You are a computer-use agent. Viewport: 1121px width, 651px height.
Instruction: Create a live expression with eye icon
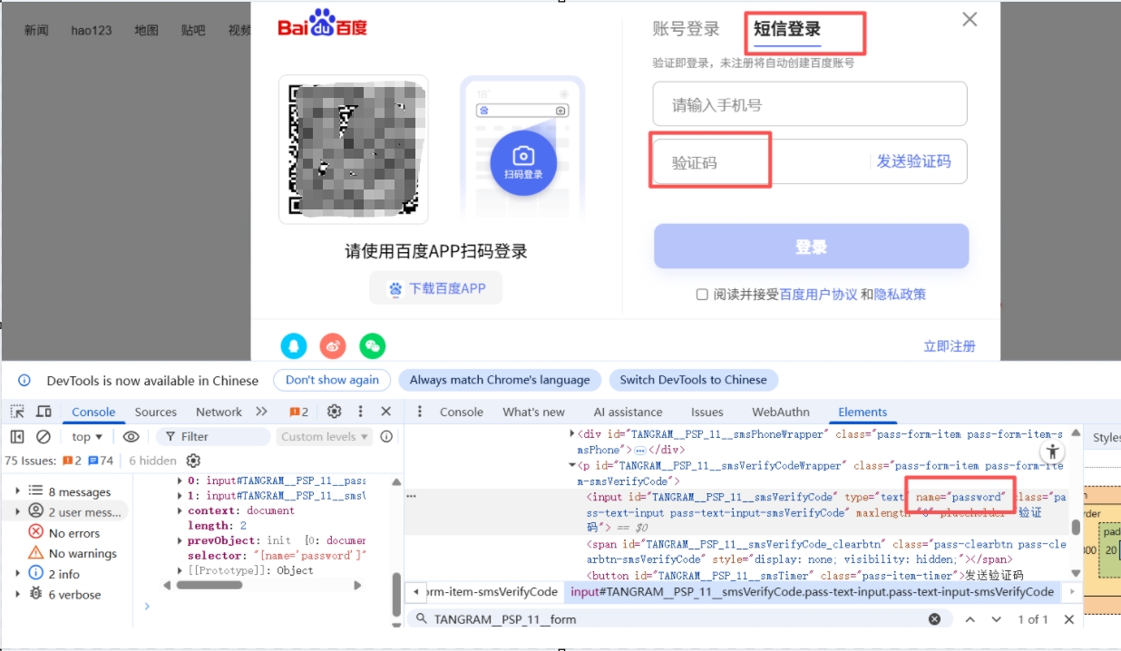click(132, 436)
